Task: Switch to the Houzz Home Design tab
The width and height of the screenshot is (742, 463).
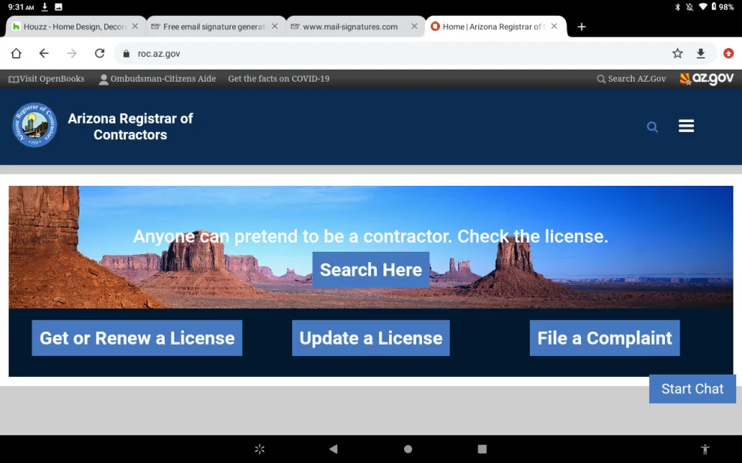Action: pyautogui.click(x=76, y=27)
